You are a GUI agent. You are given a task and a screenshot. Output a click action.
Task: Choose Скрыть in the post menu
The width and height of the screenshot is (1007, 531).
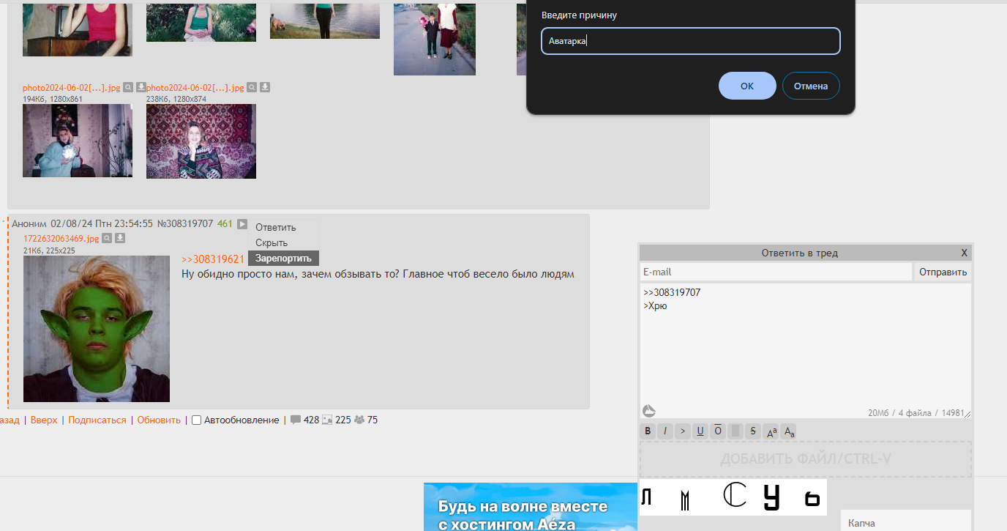pyautogui.click(x=272, y=242)
